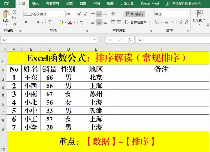Open Power Pivot tab
Viewport: 210px width, 152px height.
coord(150,3)
